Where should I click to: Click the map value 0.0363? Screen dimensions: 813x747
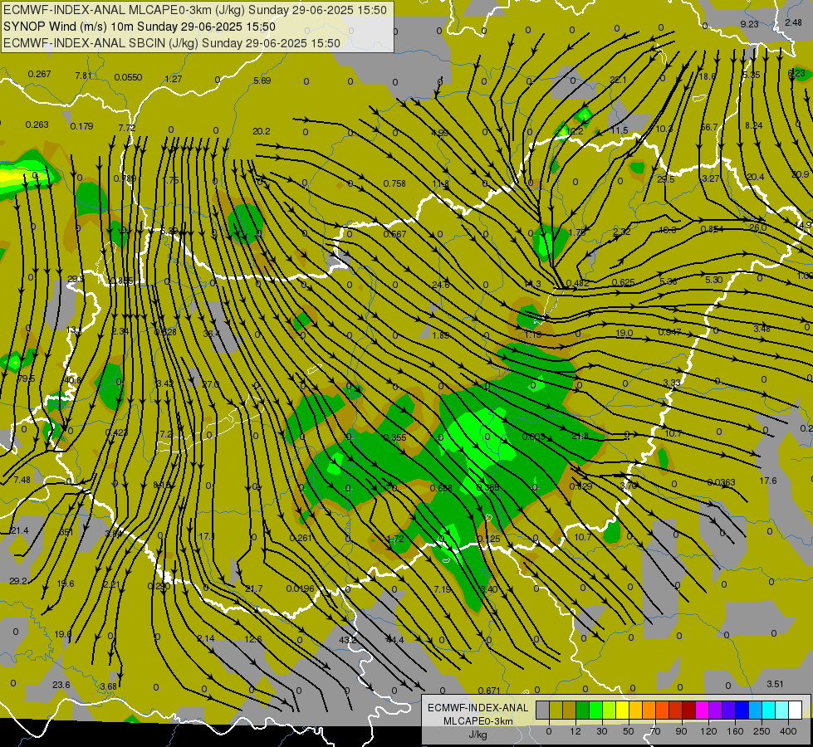721,482
